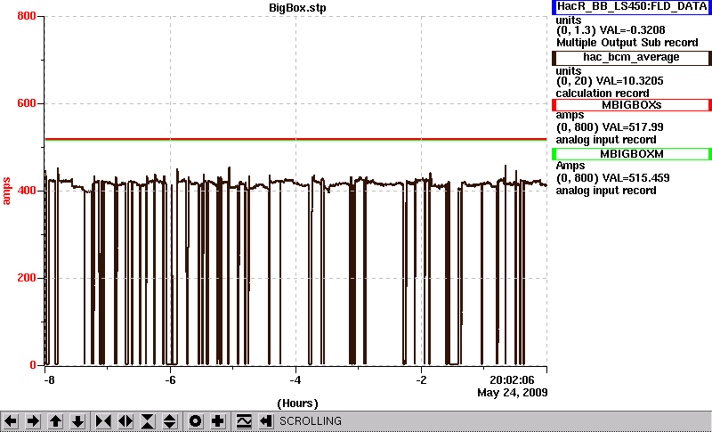Click the 'calculation record' description
The width and height of the screenshot is (712, 432).
tap(603, 94)
